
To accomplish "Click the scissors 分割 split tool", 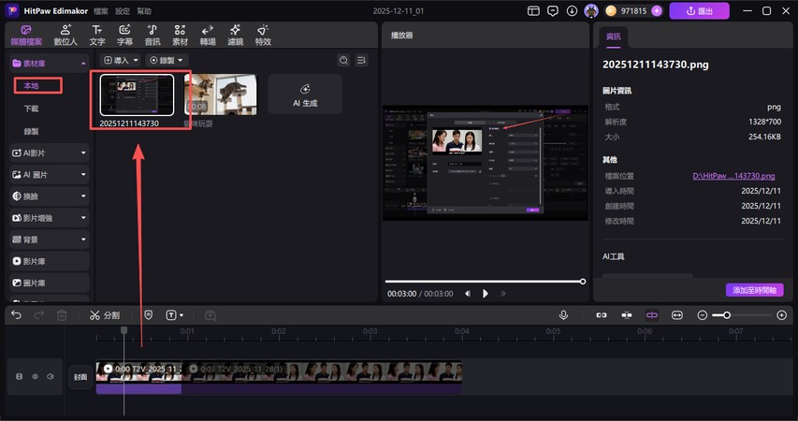I will [104, 315].
